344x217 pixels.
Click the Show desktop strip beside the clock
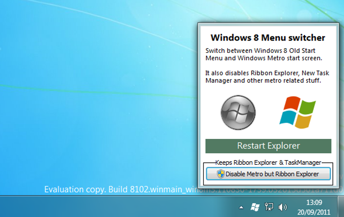340,206
